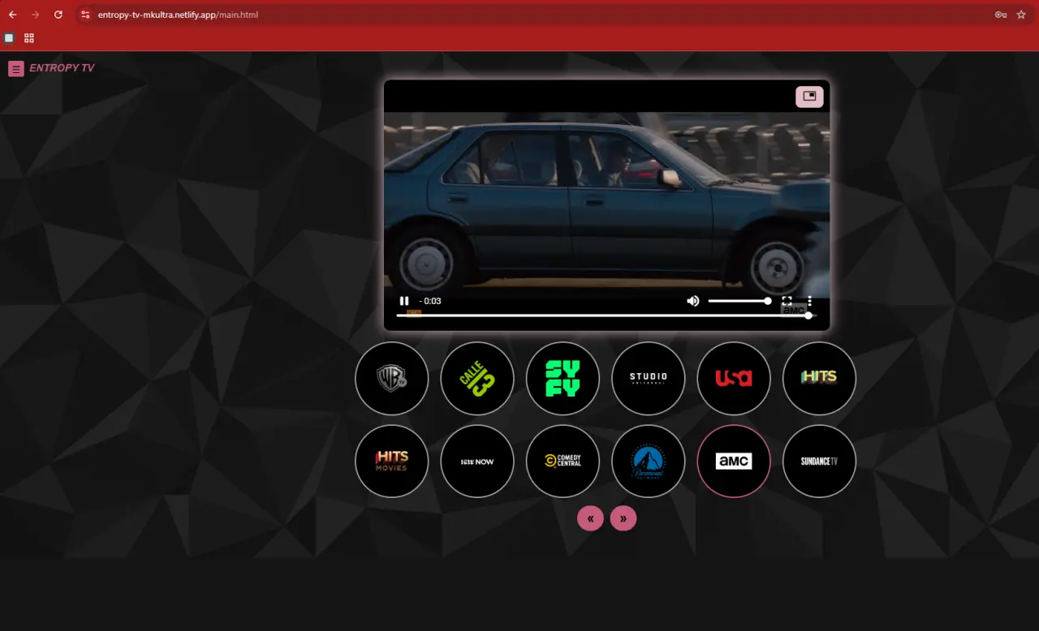Select the Warner Bros TV channel

[391, 378]
